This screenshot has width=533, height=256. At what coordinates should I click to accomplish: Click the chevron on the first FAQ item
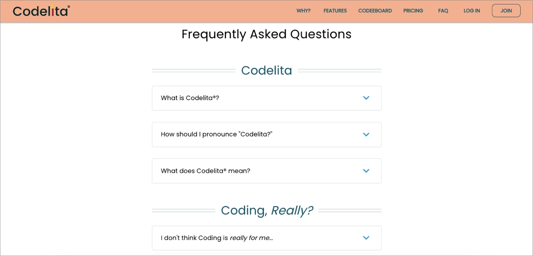(x=366, y=98)
